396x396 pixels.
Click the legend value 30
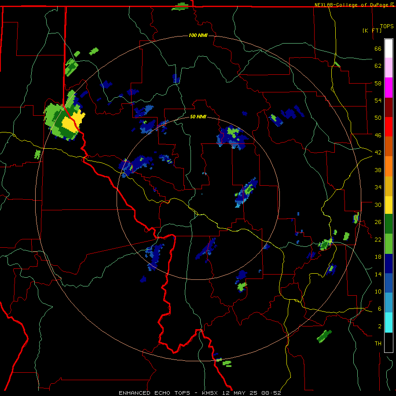(x=378, y=205)
